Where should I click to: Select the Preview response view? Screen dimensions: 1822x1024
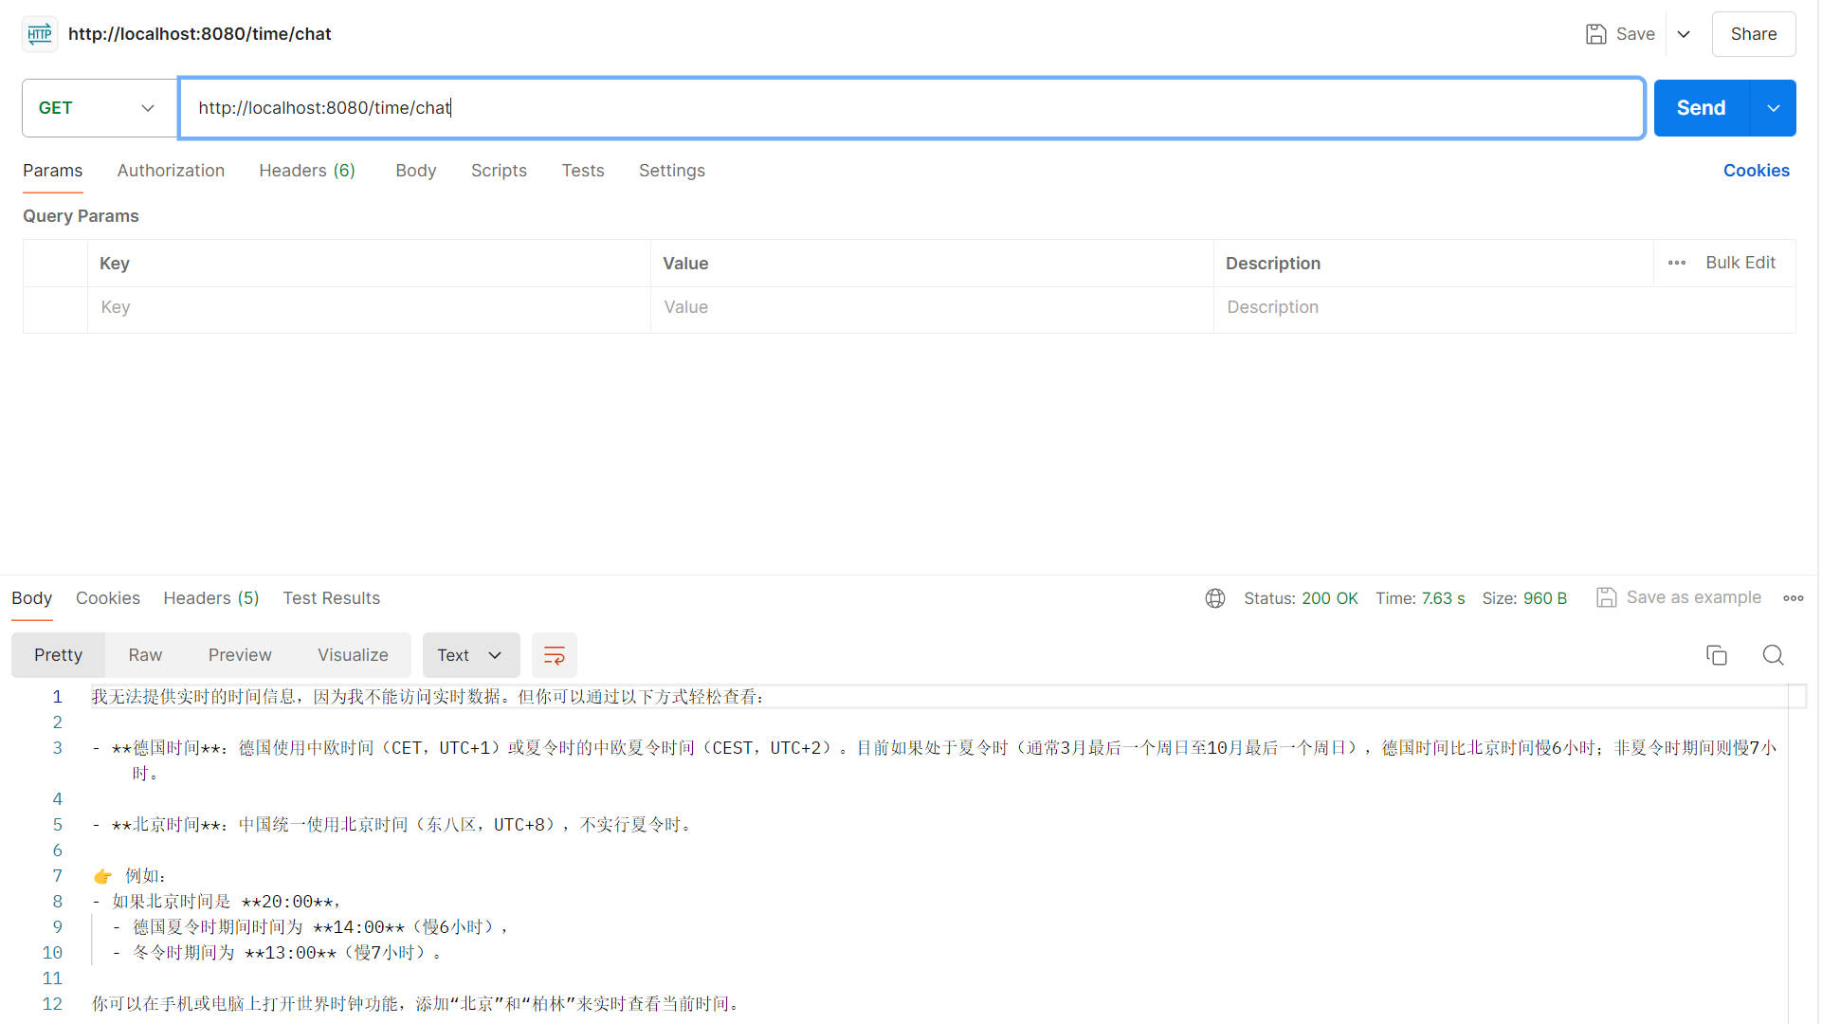coord(240,655)
